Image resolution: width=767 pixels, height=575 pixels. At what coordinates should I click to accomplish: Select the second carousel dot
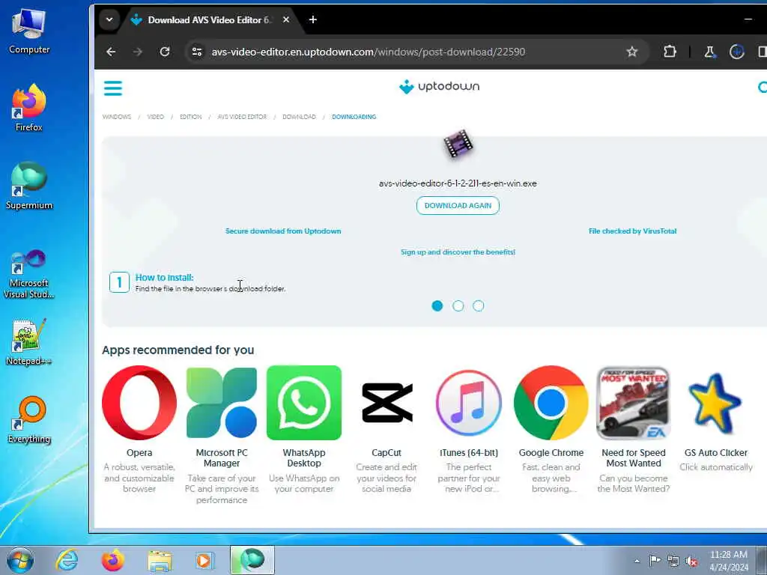pos(458,305)
